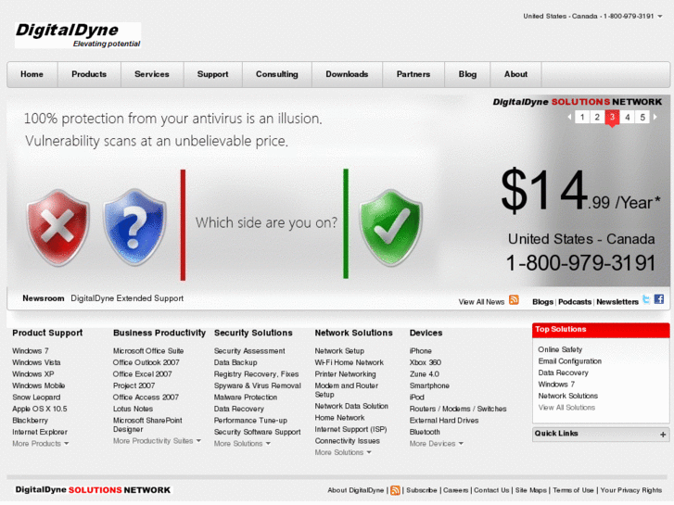Screen dimensions: 674x505
Task: Open Malware Protection link
Action: pyautogui.click(x=246, y=398)
